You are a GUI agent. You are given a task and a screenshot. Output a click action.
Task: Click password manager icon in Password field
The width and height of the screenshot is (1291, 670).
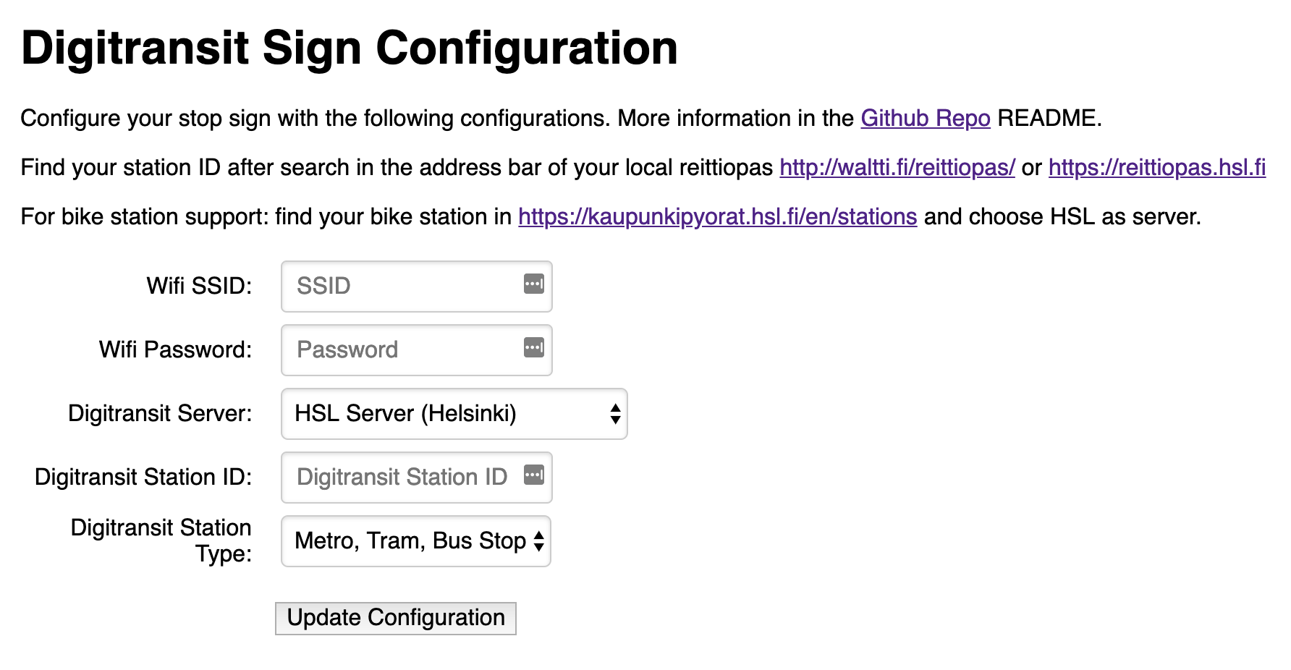[x=534, y=348]
